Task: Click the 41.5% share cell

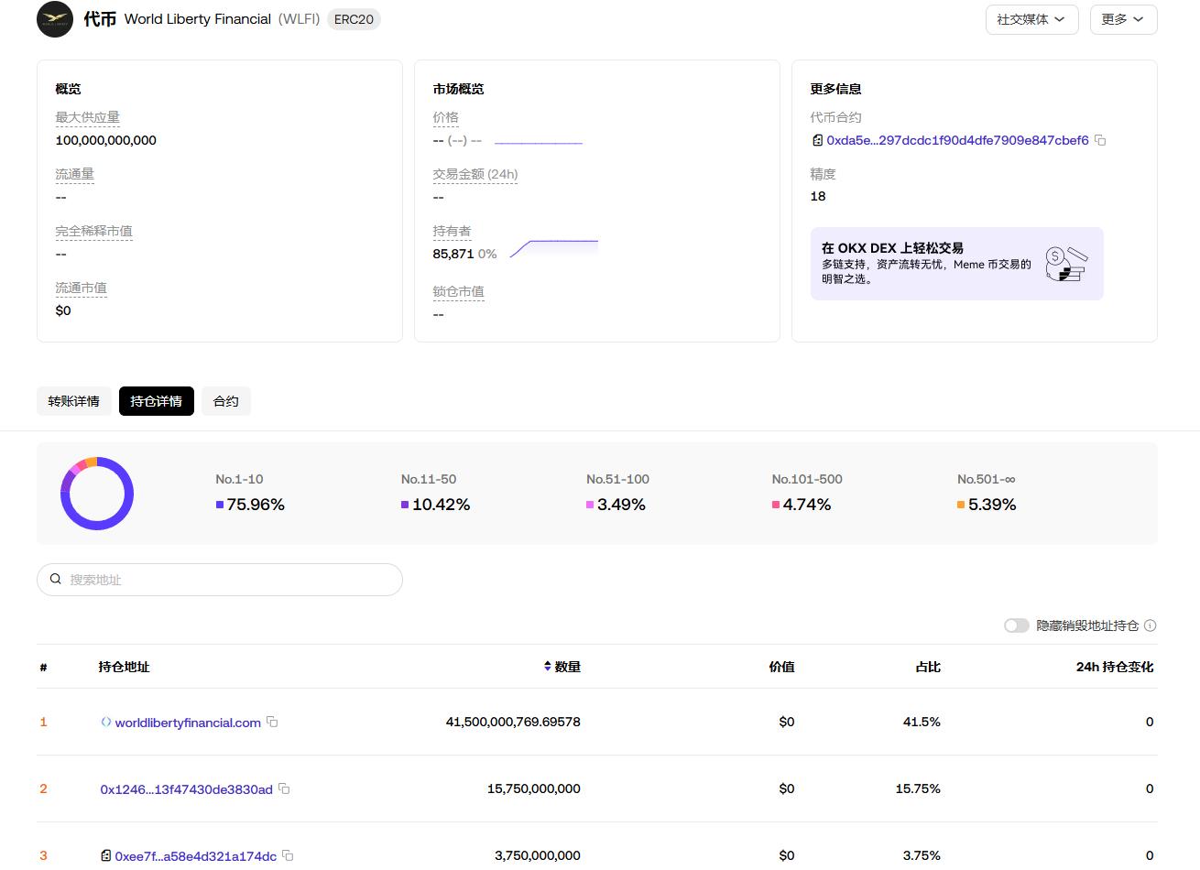Action: pyautogui.click(x=922, y=722)
